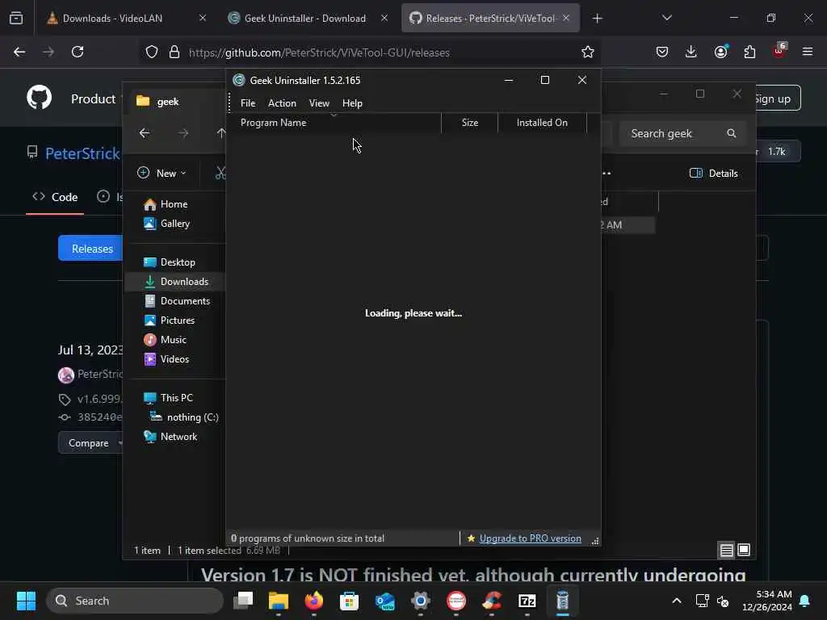Viewport: 827px width, 620px height.
Task: Click the blue Releases button on GitHub
Action: 90,249
